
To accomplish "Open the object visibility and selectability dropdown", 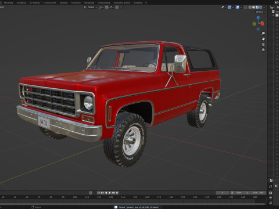I will (224, 7).
